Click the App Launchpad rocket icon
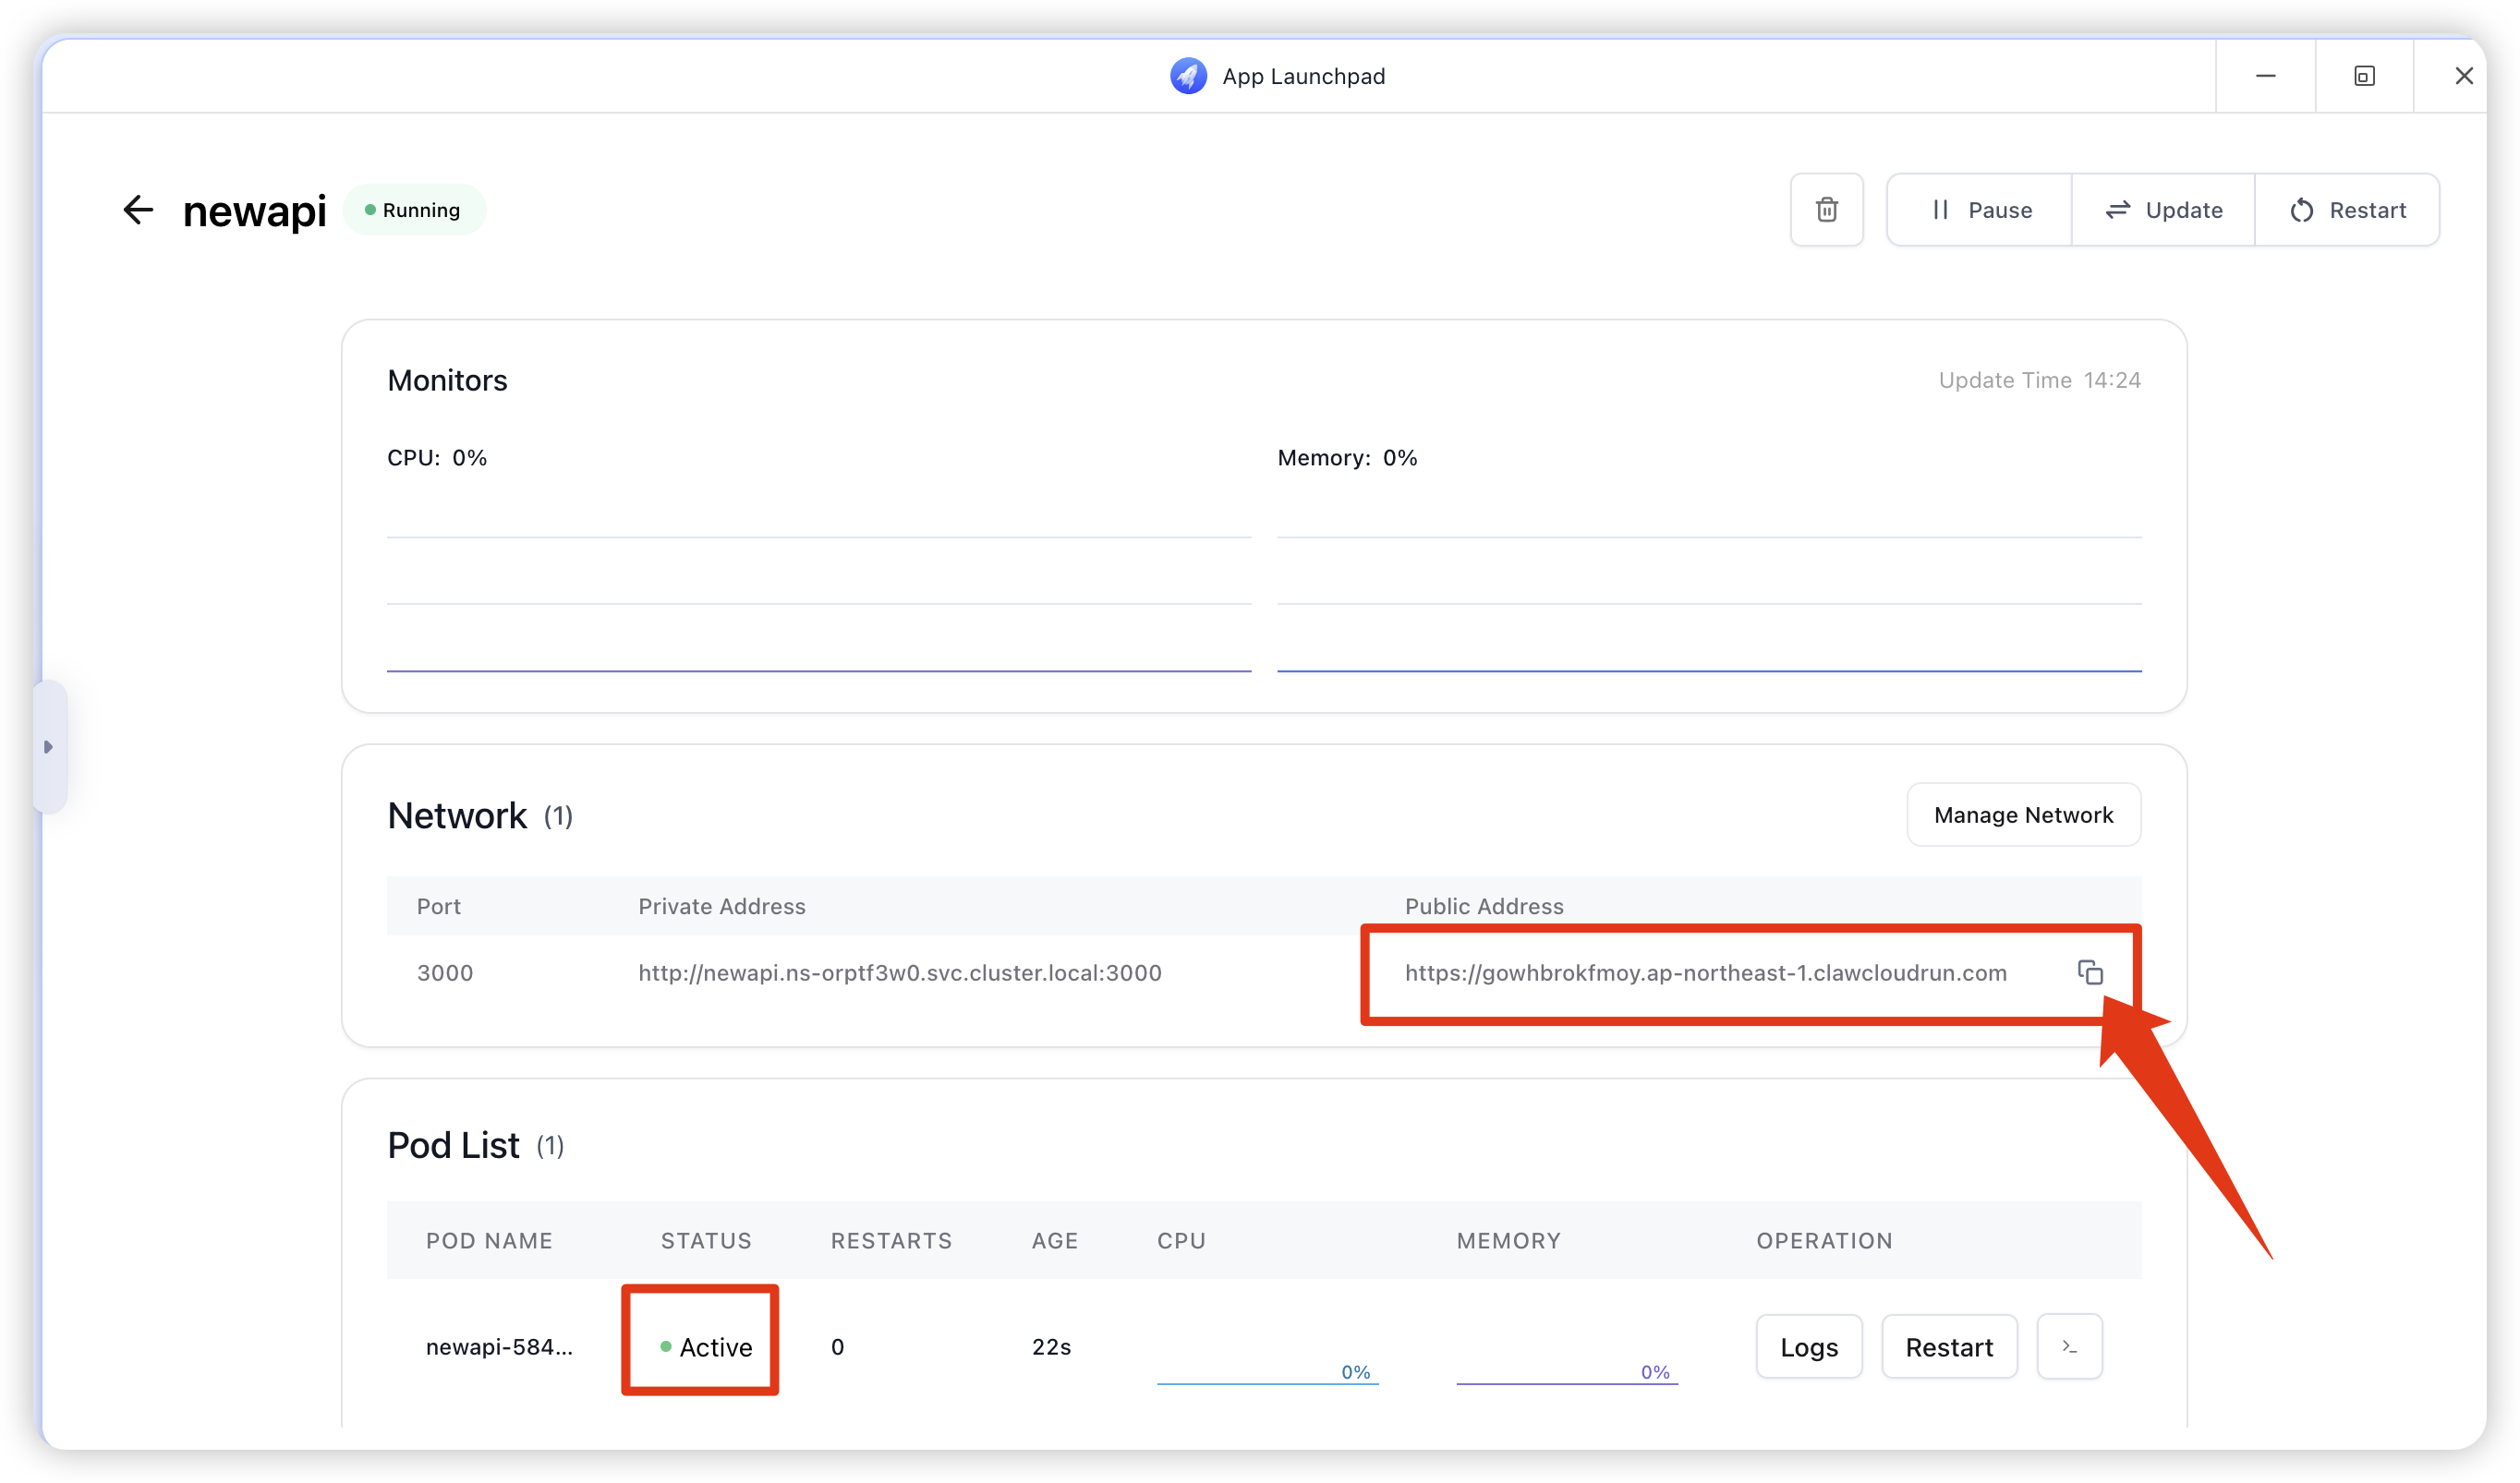2520x1483 pixels. click(x=1188, y=76)
